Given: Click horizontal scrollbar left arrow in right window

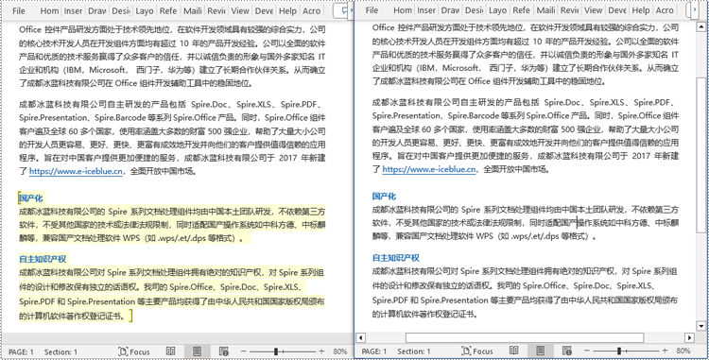Looking at the screenshot, I should pyautogui.click(x=360, y=337).
